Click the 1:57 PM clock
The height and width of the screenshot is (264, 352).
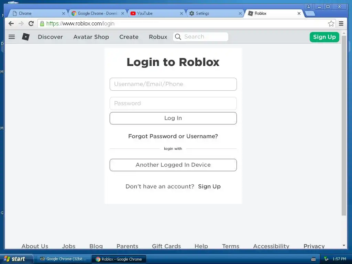coord(339,259)
